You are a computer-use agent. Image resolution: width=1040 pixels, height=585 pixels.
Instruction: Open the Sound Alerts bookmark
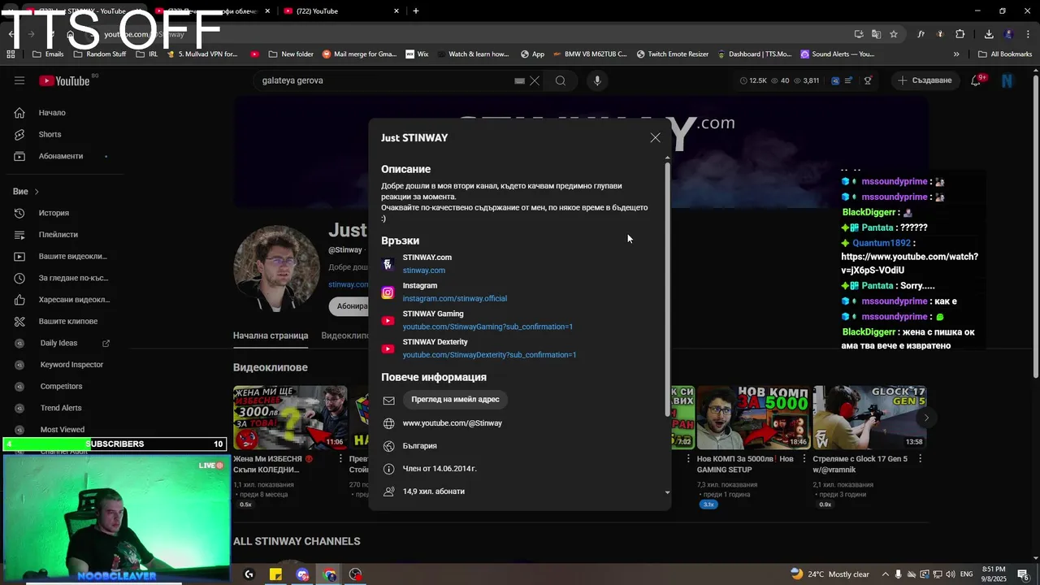(838, 54)
